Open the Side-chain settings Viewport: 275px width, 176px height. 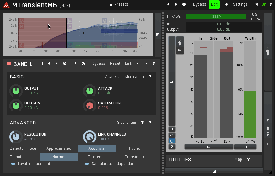126,123
